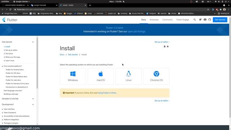This screenshot has width=231, height=130.
Task: Click the browser address bar URL
Action: click(30, 9)
